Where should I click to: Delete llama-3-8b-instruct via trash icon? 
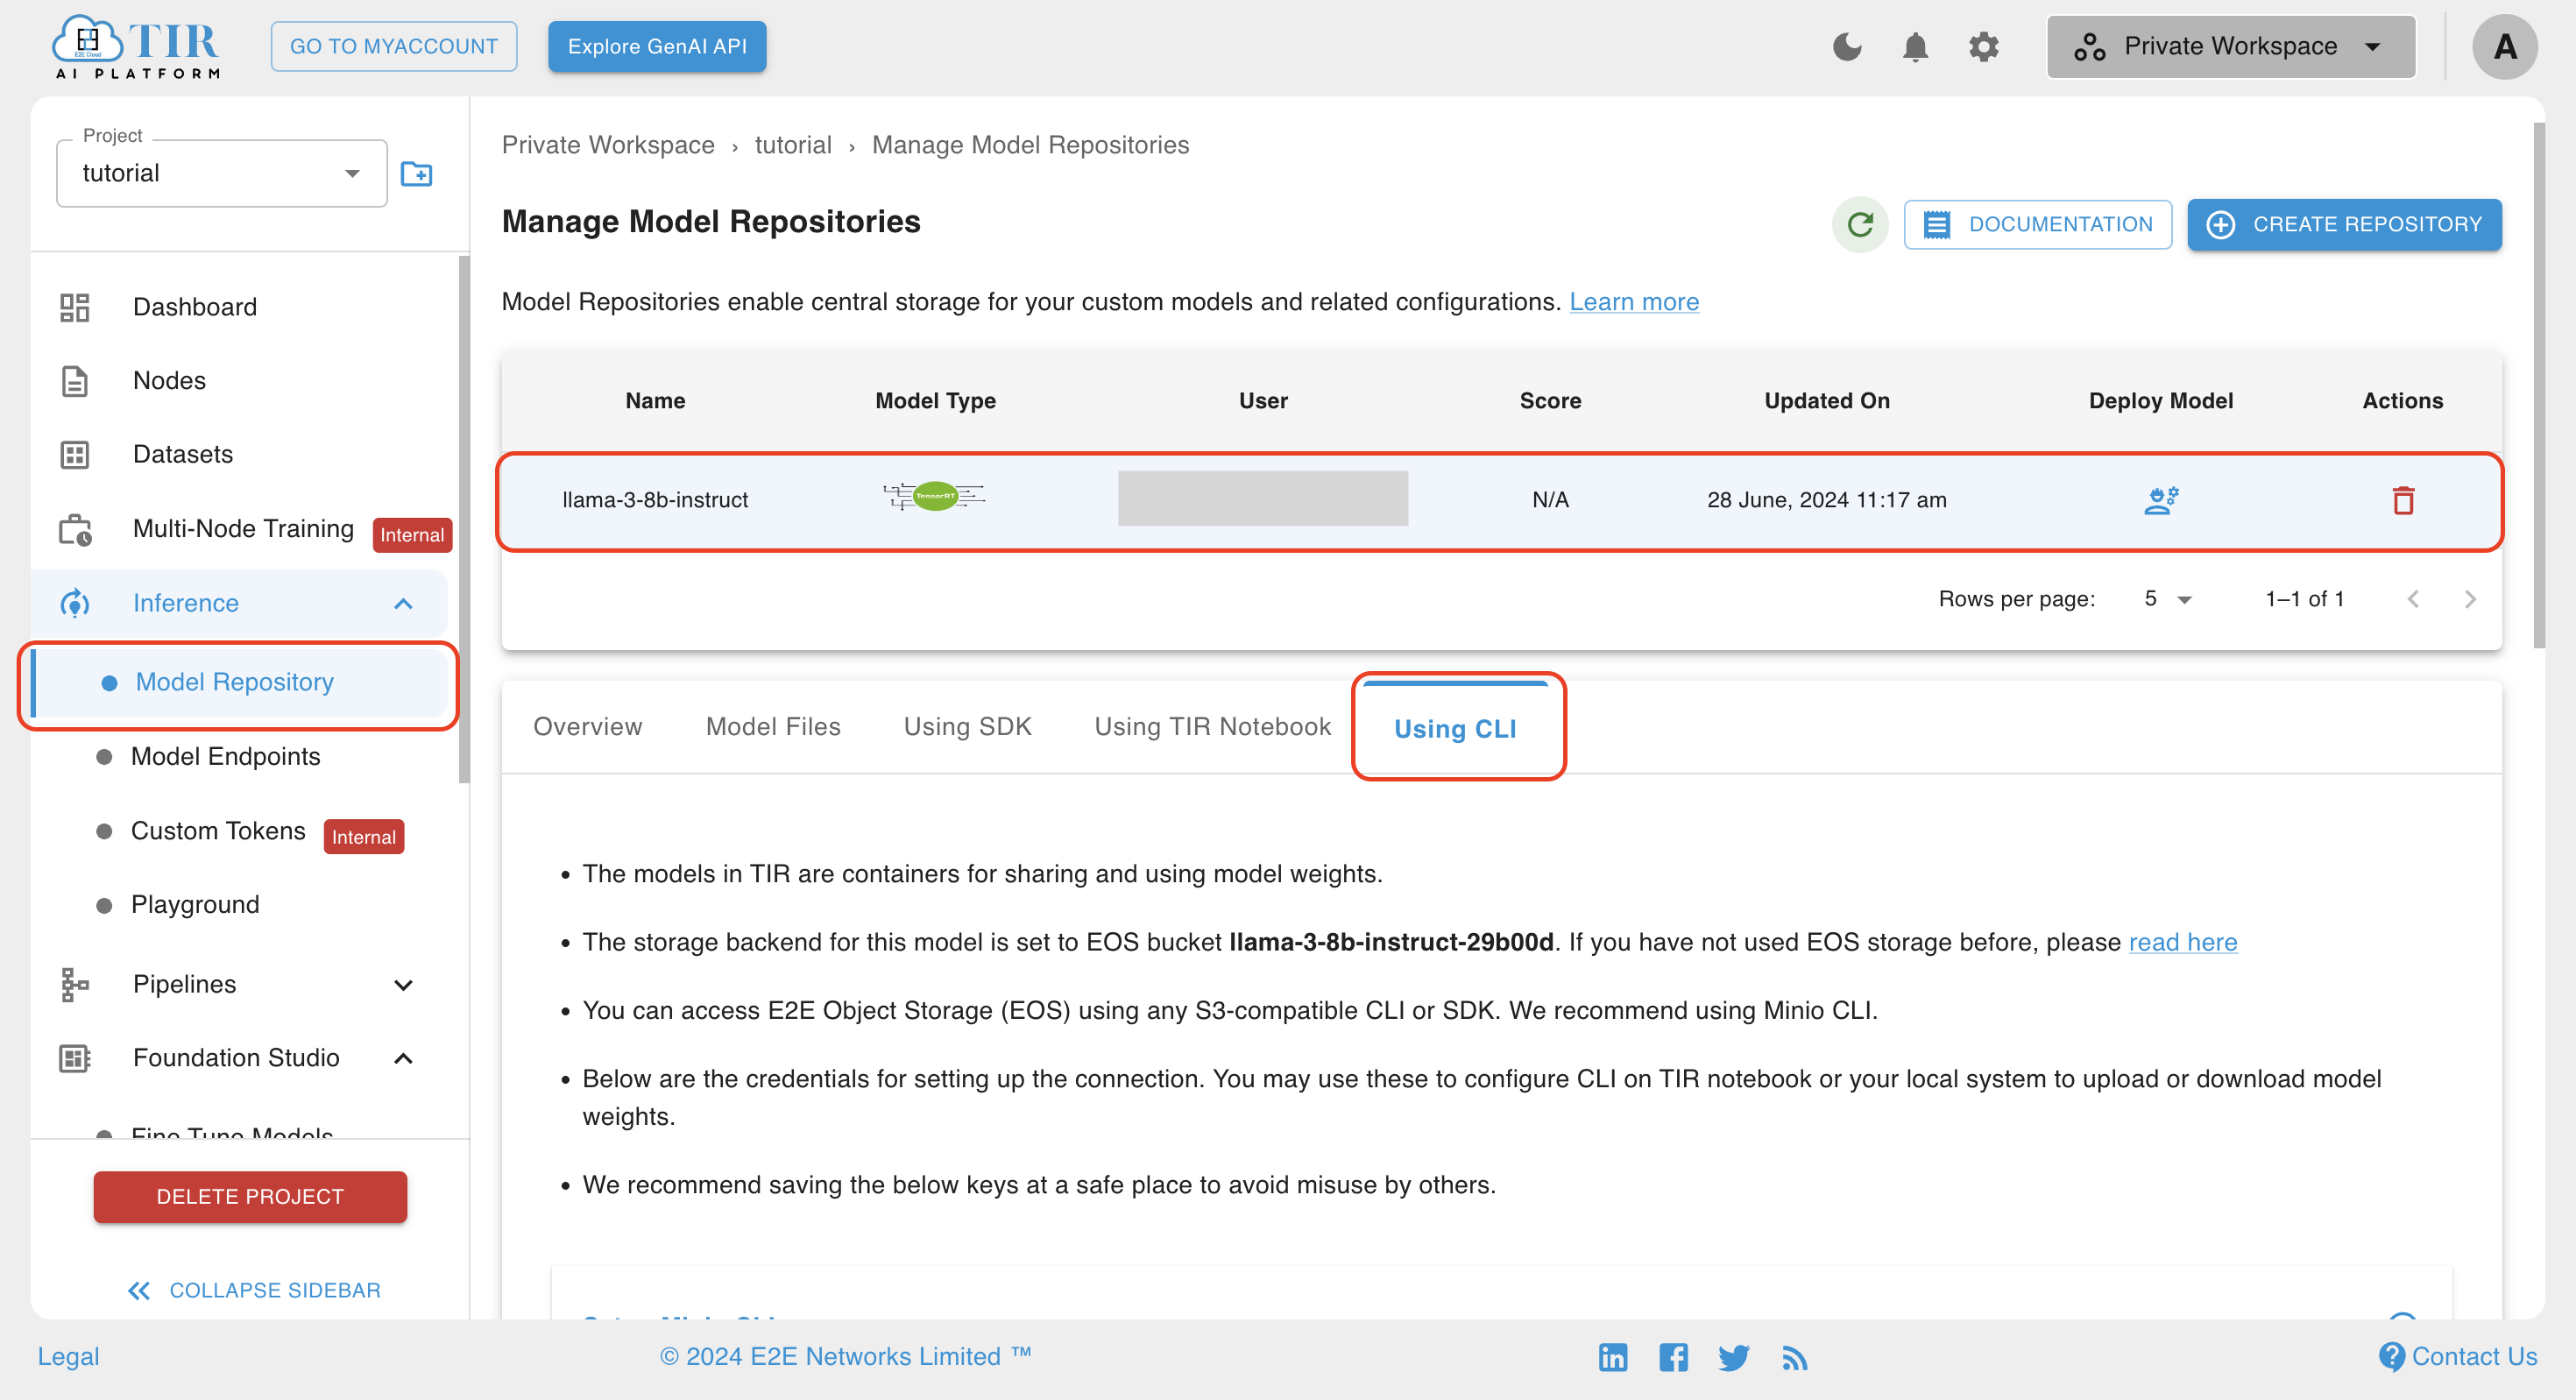(x=2403, y=500)
